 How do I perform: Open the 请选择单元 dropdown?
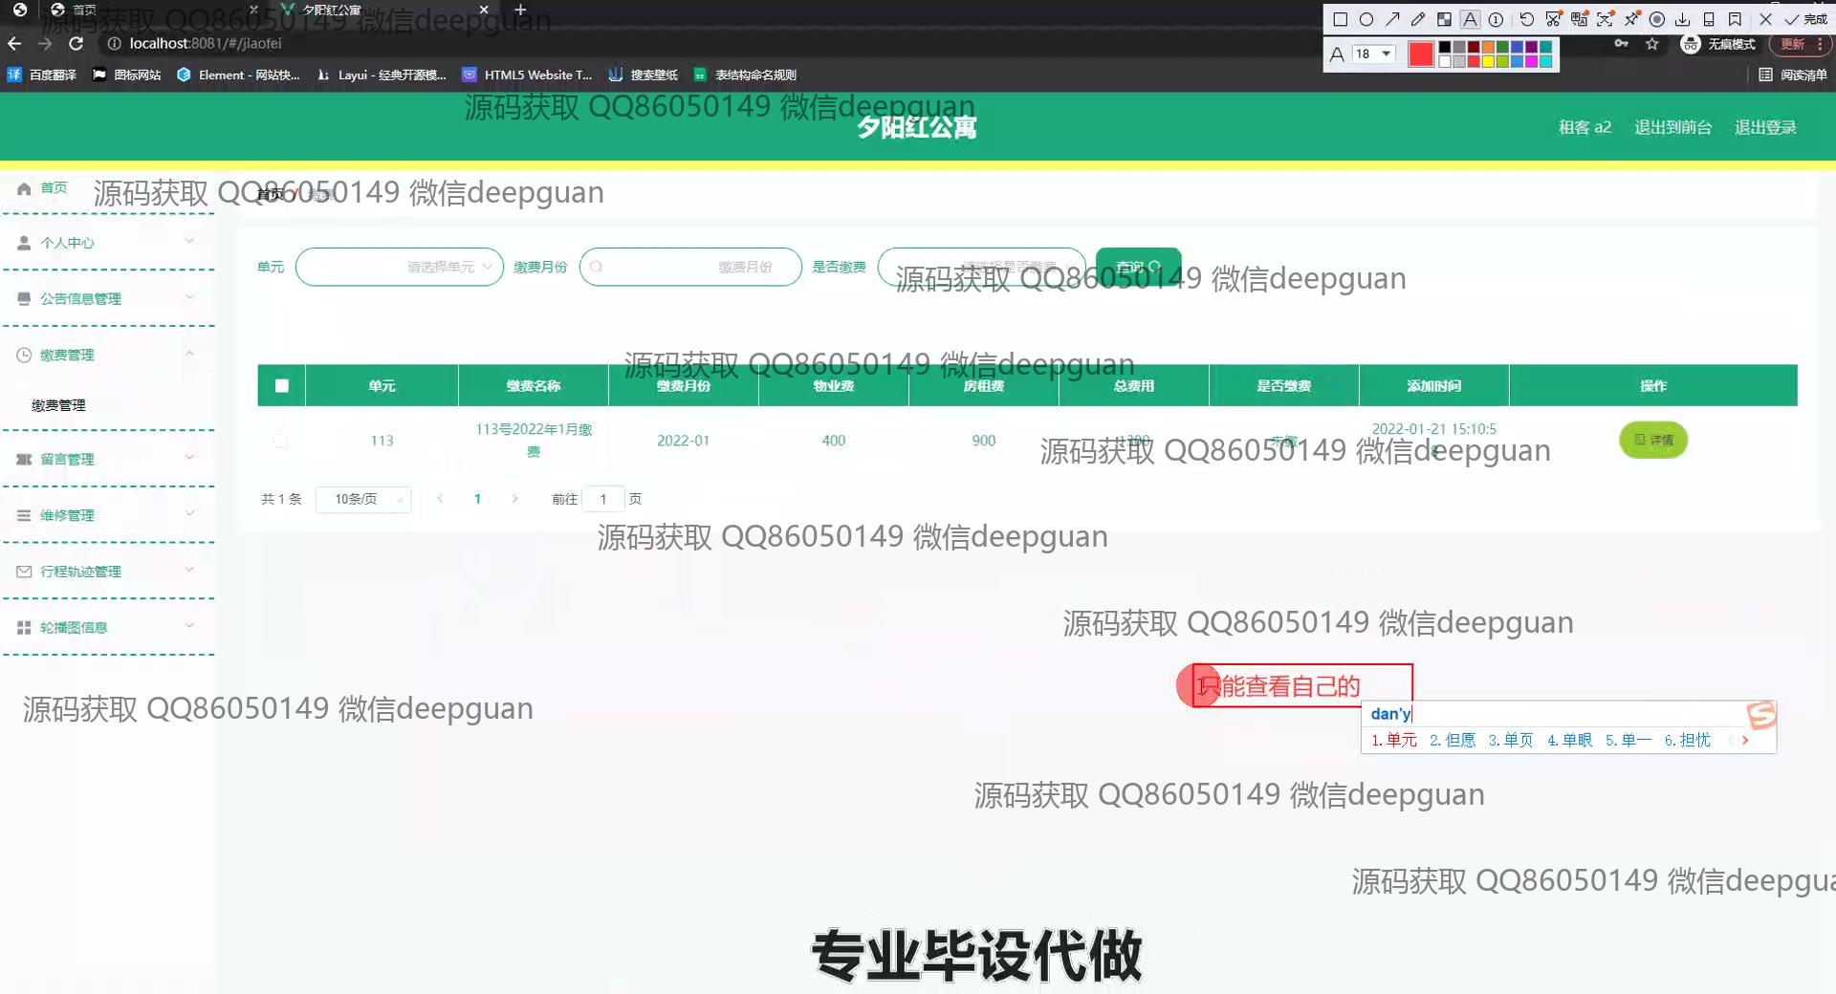(x=400, y=267)
